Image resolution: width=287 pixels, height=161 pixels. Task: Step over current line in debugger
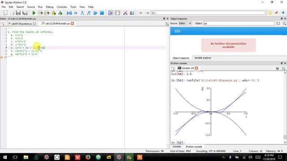(76, 13)
